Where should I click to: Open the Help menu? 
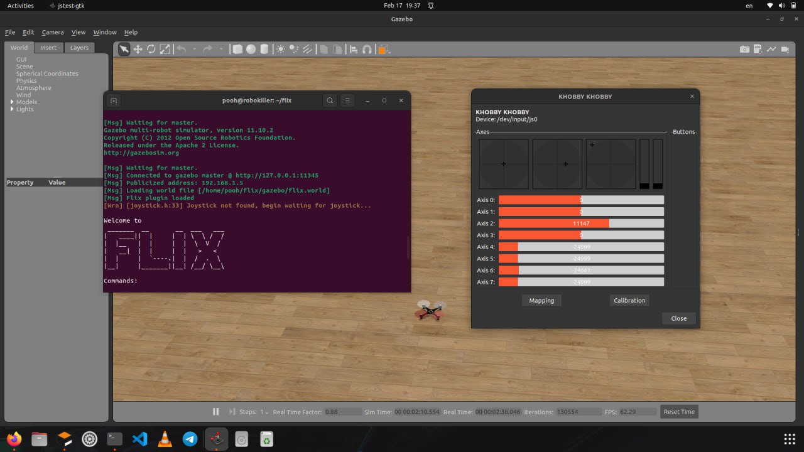pyautogui.click(x=131, y=32)
